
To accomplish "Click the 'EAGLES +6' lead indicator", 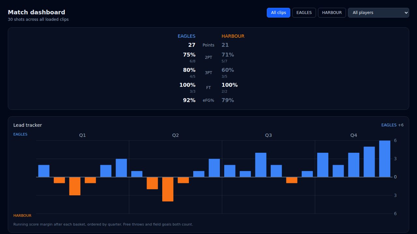I will tap(392, 125).
